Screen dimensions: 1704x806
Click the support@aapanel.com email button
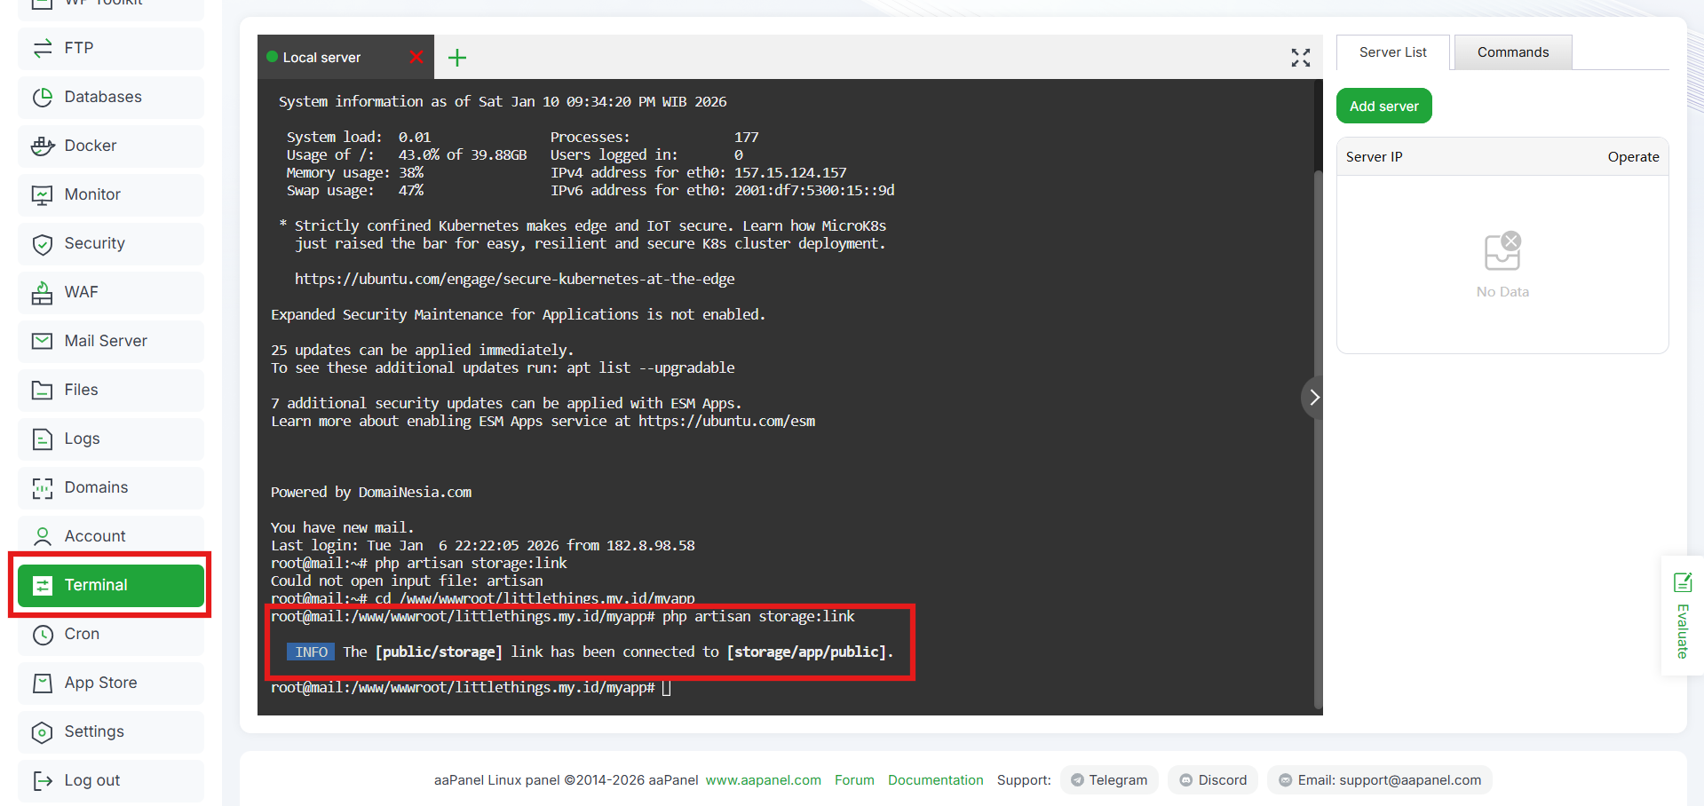click(1380, 780)
